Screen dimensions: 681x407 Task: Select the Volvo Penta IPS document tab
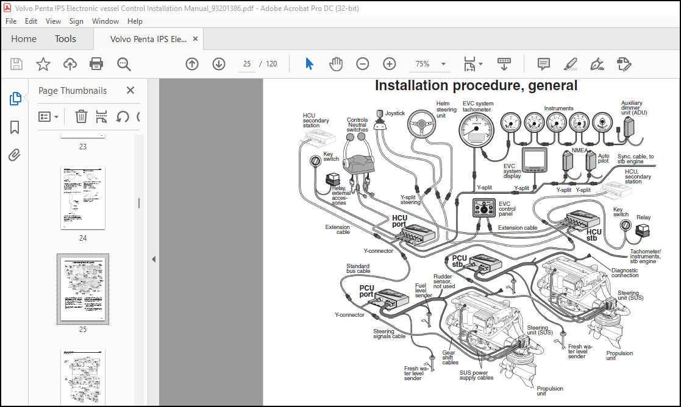[148, 39]
